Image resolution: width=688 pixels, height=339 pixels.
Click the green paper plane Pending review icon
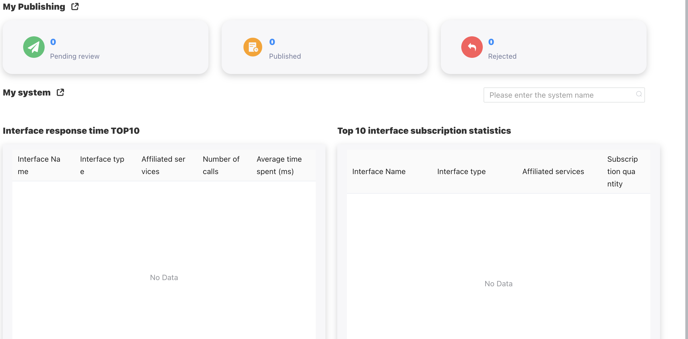(x=34, y=47)
